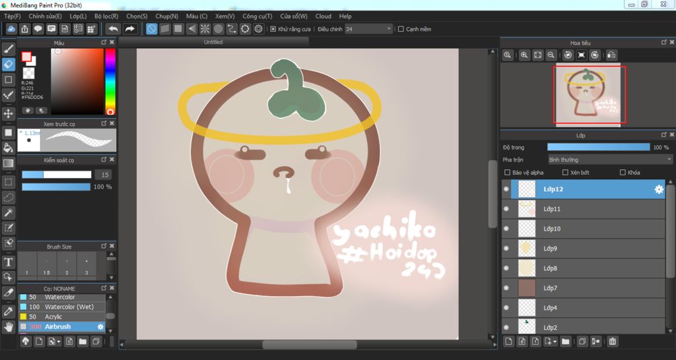Image resolution: width=676 pixels, height=360 pixels.
Task: Enable the Xén bớt checkbox
Action: (565, 173)
